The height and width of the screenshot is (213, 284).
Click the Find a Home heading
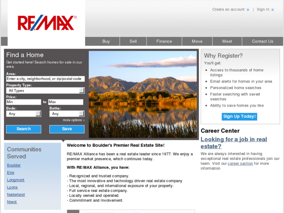25,55
